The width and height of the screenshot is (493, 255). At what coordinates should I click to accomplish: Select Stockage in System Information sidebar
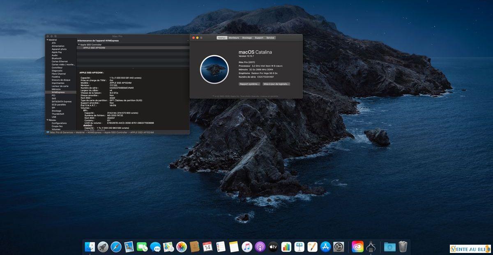56,111
